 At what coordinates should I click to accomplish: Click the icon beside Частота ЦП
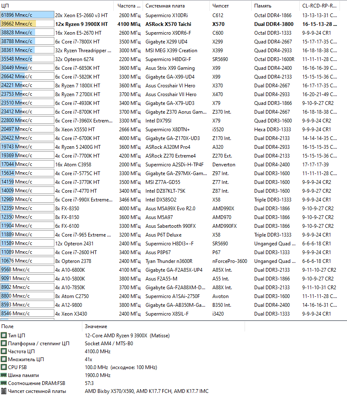coord(3,351)
